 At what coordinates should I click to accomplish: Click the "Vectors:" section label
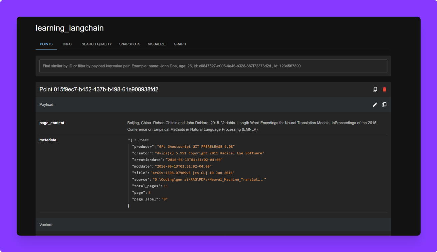[x=46, y=225]
